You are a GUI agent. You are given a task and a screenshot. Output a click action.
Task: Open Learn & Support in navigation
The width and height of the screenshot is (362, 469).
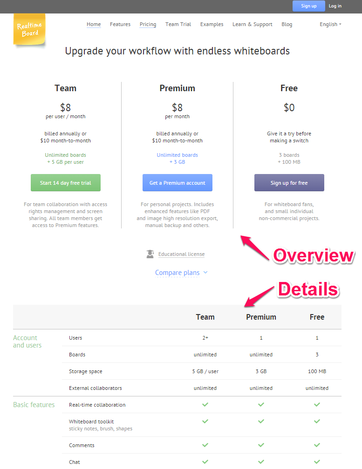click(253, 24)
